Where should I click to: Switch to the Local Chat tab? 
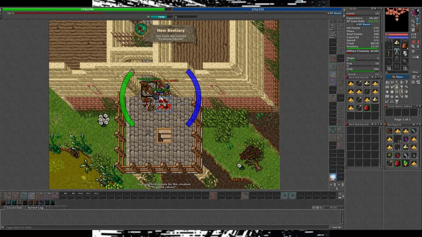[x=15, y=208]
